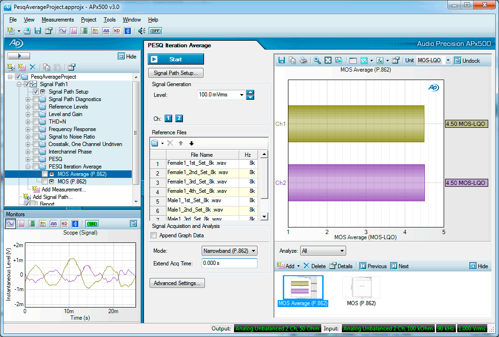
Task: Click the Advanced Settings button
Action: [x=177, y=283]
